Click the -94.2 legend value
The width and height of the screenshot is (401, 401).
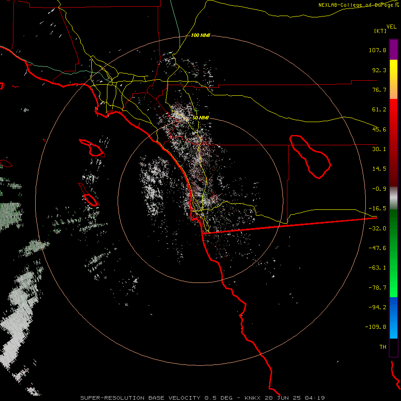pos(377,307)
